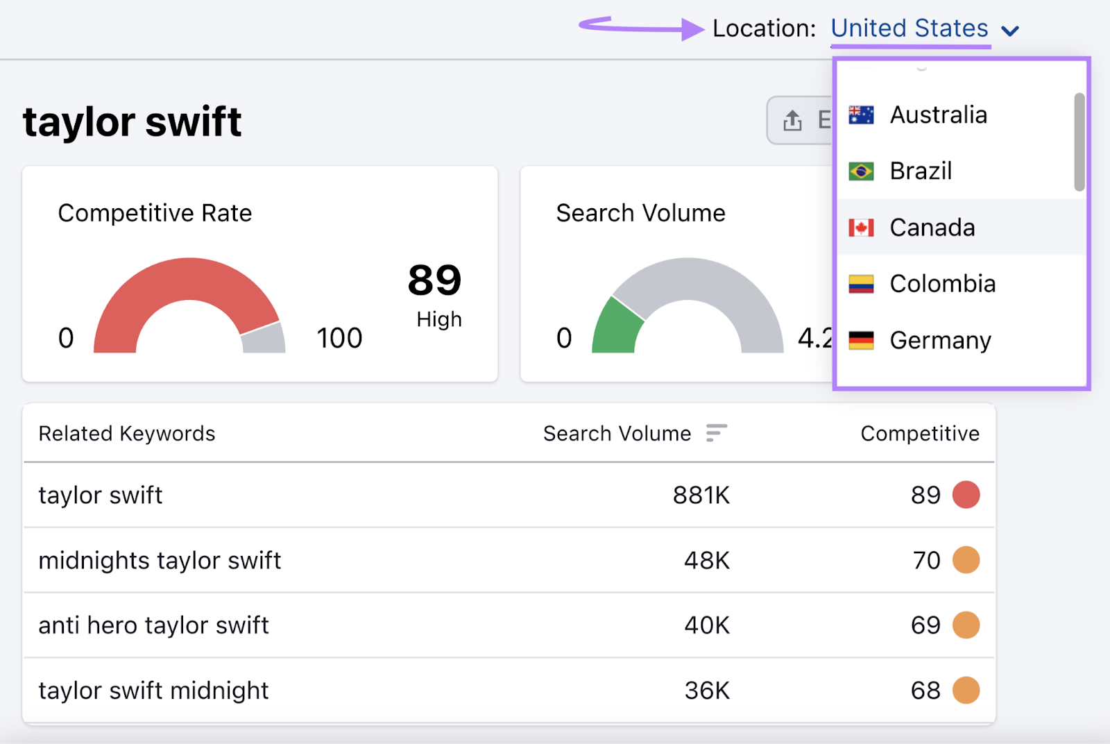Click the red dot beside 89

tap(966, 495)
